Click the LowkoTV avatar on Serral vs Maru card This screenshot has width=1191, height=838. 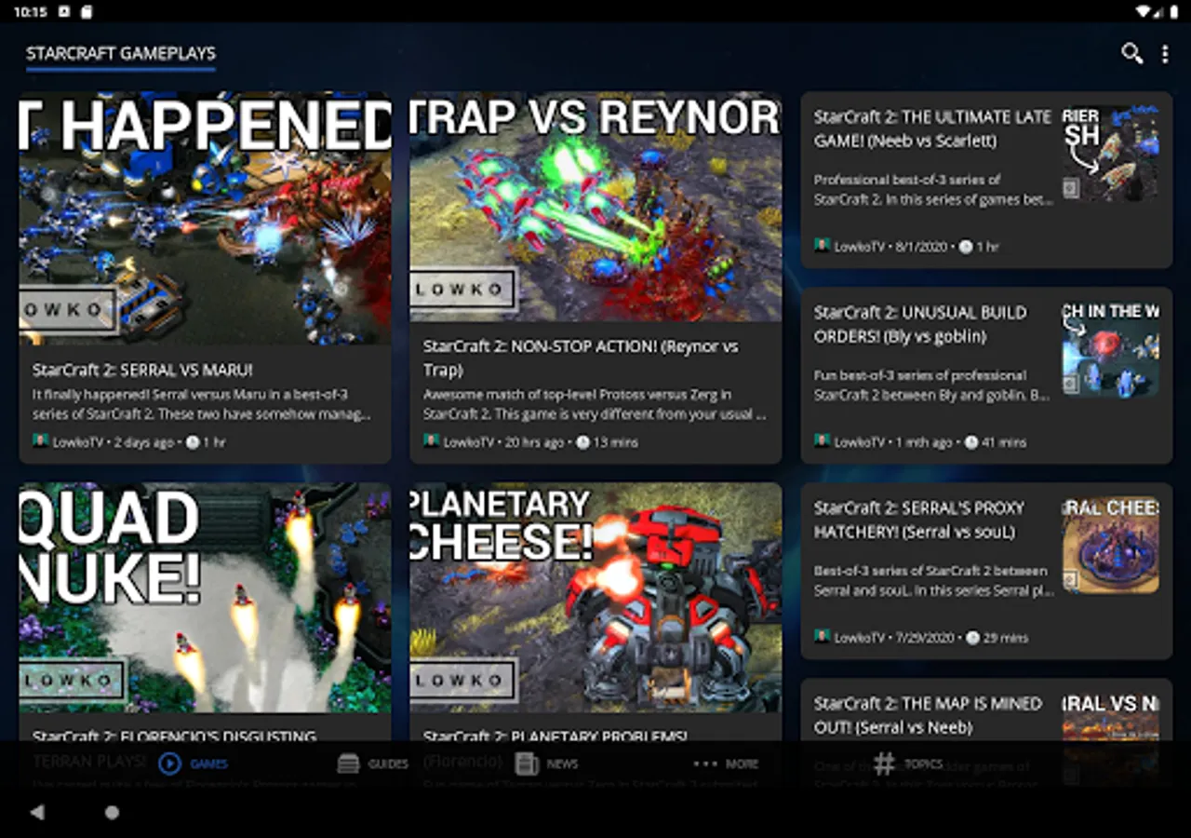click(x=40, y=441)
